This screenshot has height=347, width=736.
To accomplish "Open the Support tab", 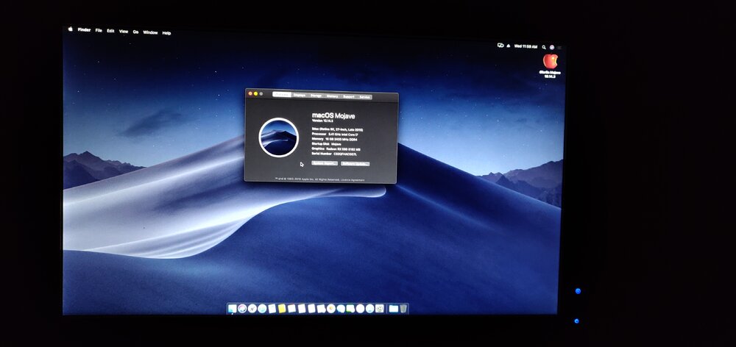I will (348, 96).
